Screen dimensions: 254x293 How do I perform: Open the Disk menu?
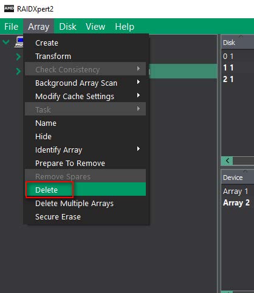(67, 27)
